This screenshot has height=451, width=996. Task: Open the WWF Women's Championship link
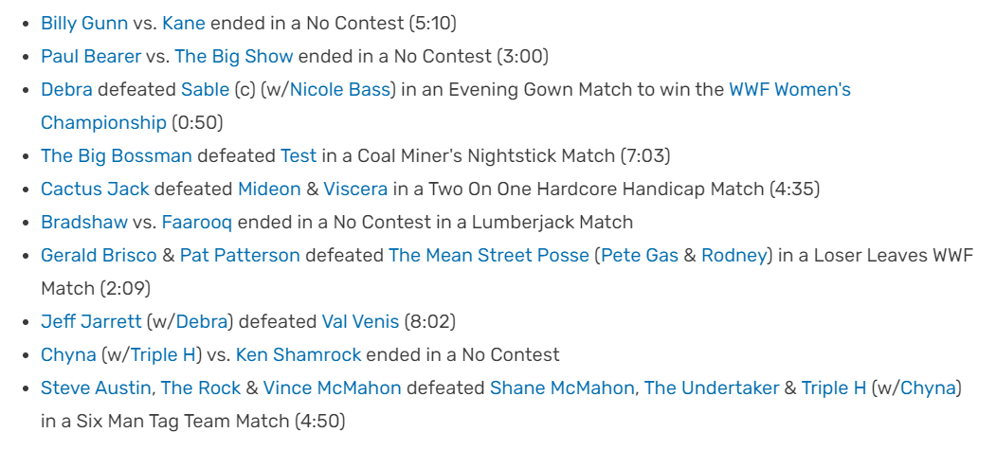(789, 90)
